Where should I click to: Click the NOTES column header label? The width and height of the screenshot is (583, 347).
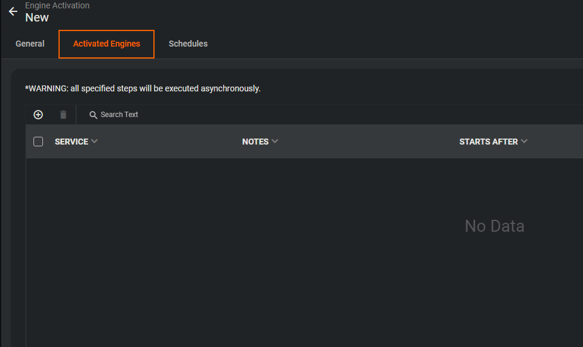255,142
